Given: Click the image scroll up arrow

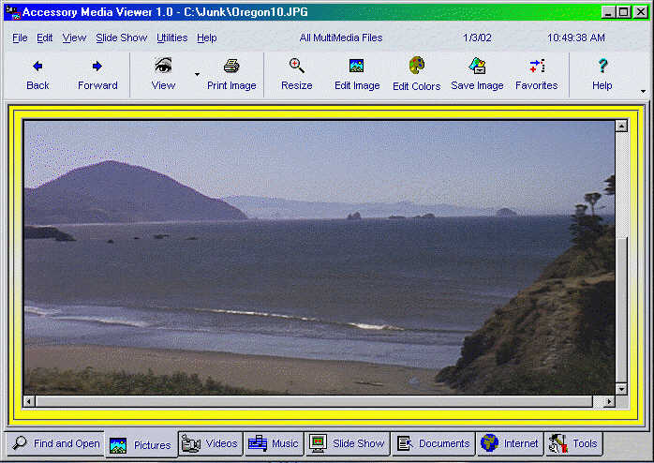Looking at the screenshot, I should [621, 126].
